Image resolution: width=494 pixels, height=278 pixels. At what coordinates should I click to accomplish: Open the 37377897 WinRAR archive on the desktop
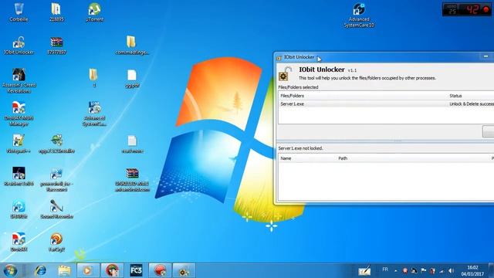tap(56, 46)
